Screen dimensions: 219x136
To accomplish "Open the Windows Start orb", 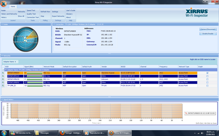I will 4,133.
